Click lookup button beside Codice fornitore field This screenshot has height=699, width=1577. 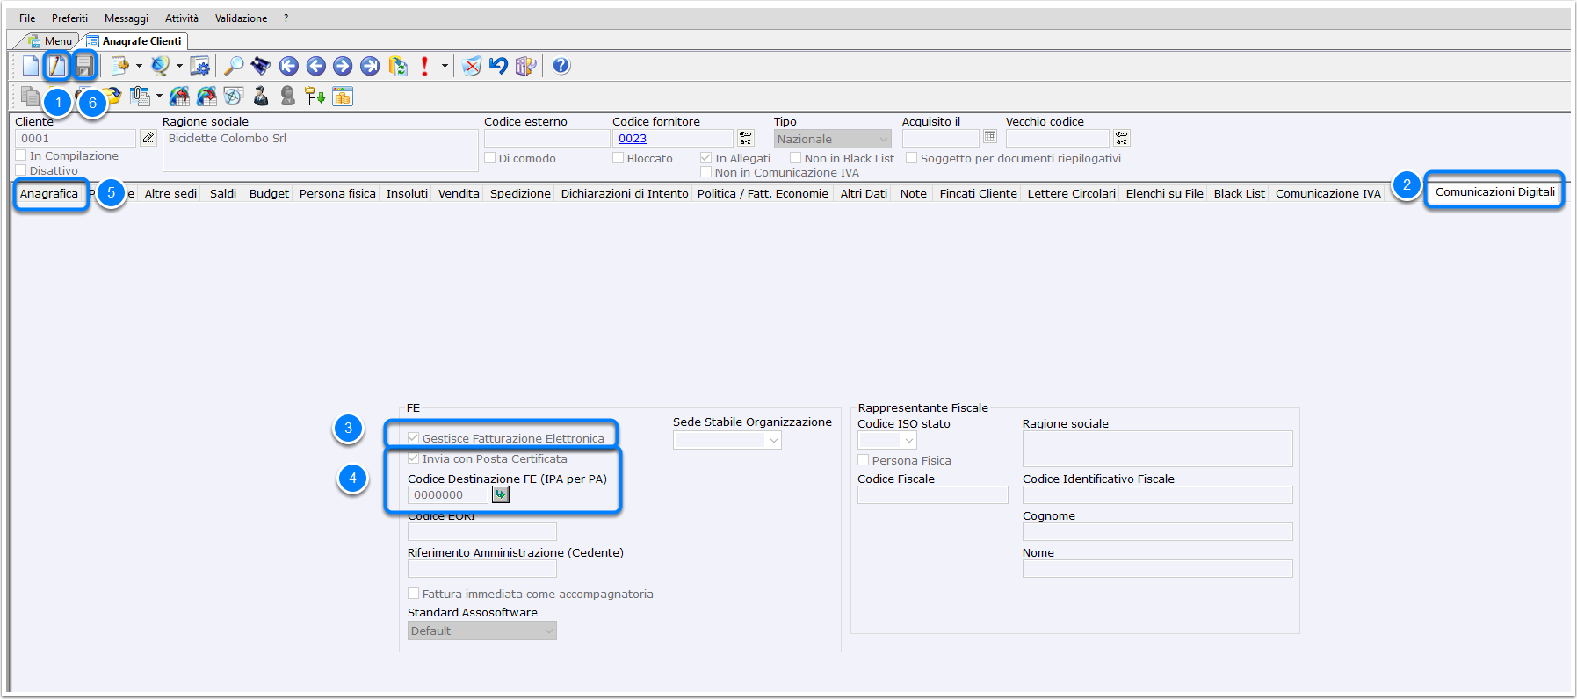[746, 138]
